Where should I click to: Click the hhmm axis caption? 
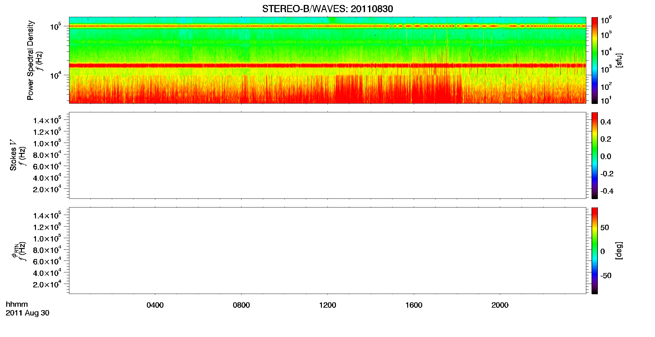17,304
